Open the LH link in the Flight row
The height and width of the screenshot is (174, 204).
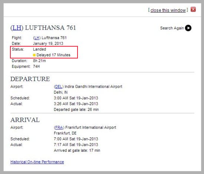tap(37, 38)
